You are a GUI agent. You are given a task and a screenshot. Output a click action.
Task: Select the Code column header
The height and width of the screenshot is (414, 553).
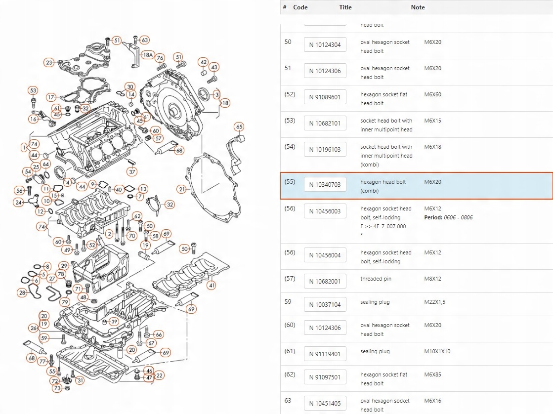click(x=300, y=7)
